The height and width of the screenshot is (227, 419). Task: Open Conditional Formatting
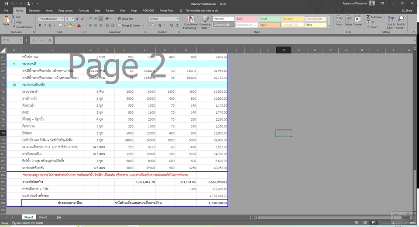[191, 22]
